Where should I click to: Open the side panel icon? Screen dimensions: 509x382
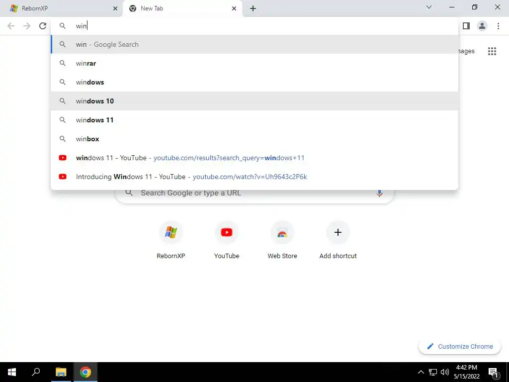pyautogui.click(x=466, y=26)
